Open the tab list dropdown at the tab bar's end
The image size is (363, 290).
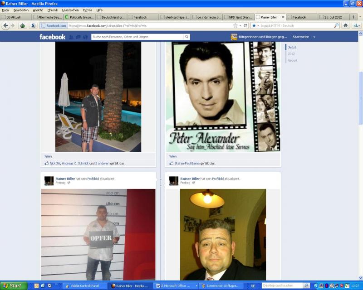click(360, 17)
